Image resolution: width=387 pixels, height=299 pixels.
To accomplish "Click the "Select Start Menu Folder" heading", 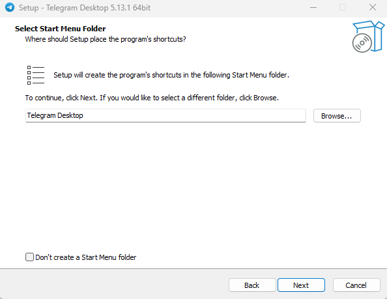I will 60,29.
